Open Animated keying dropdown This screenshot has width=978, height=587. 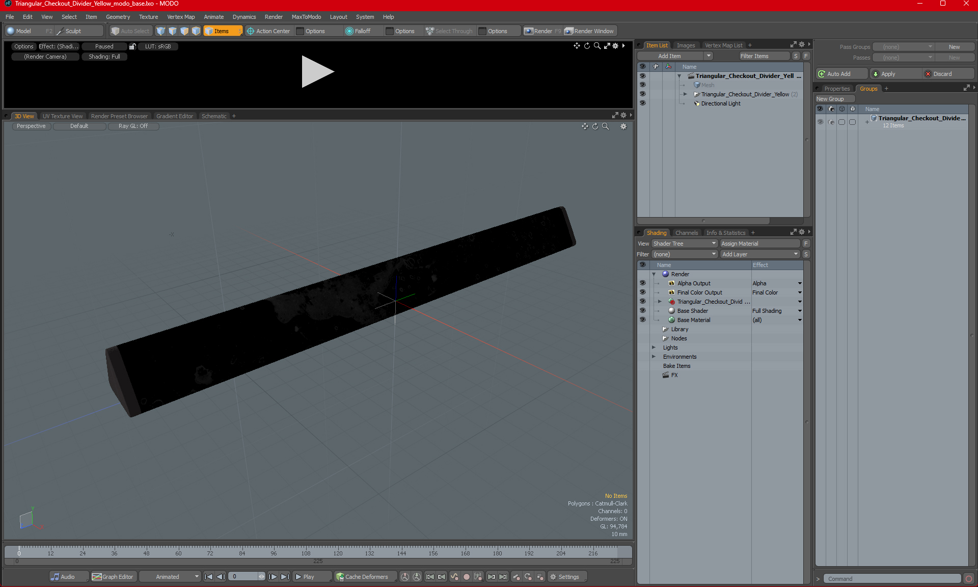point(170,577)
